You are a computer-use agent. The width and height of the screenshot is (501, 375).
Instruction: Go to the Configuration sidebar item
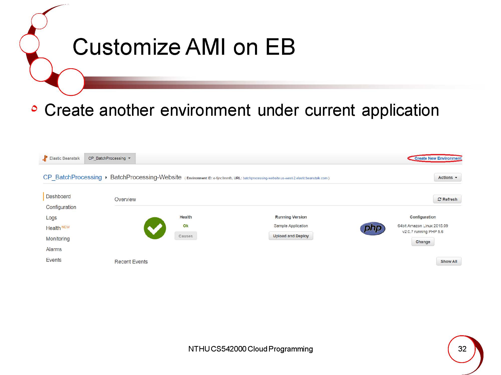coord(61,207)
